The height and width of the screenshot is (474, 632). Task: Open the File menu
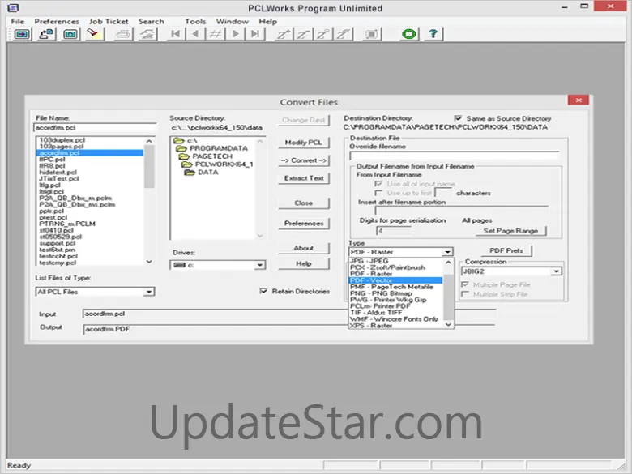(17, 21)
